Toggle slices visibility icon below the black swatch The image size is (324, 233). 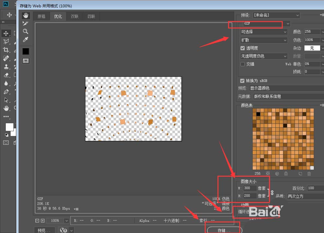26,61
